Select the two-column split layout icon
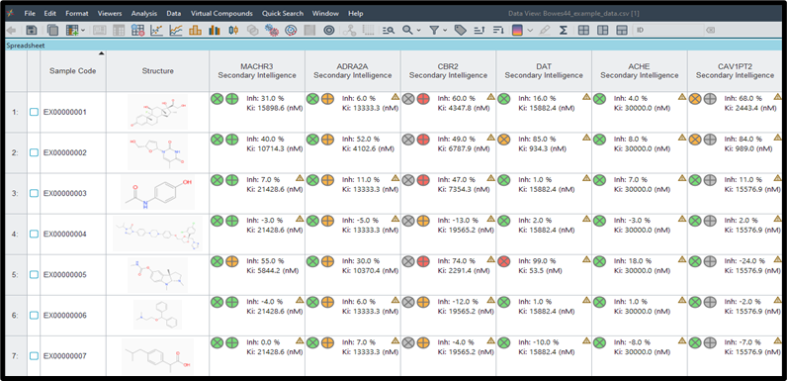Image resolution: width=787 pixels, height=381 pixels. click(x=602, y=30)
